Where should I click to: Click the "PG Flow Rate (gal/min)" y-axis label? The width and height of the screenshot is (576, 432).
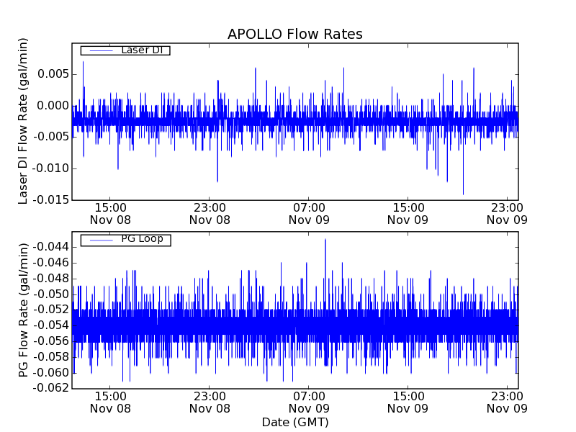[x=24, y=310]
